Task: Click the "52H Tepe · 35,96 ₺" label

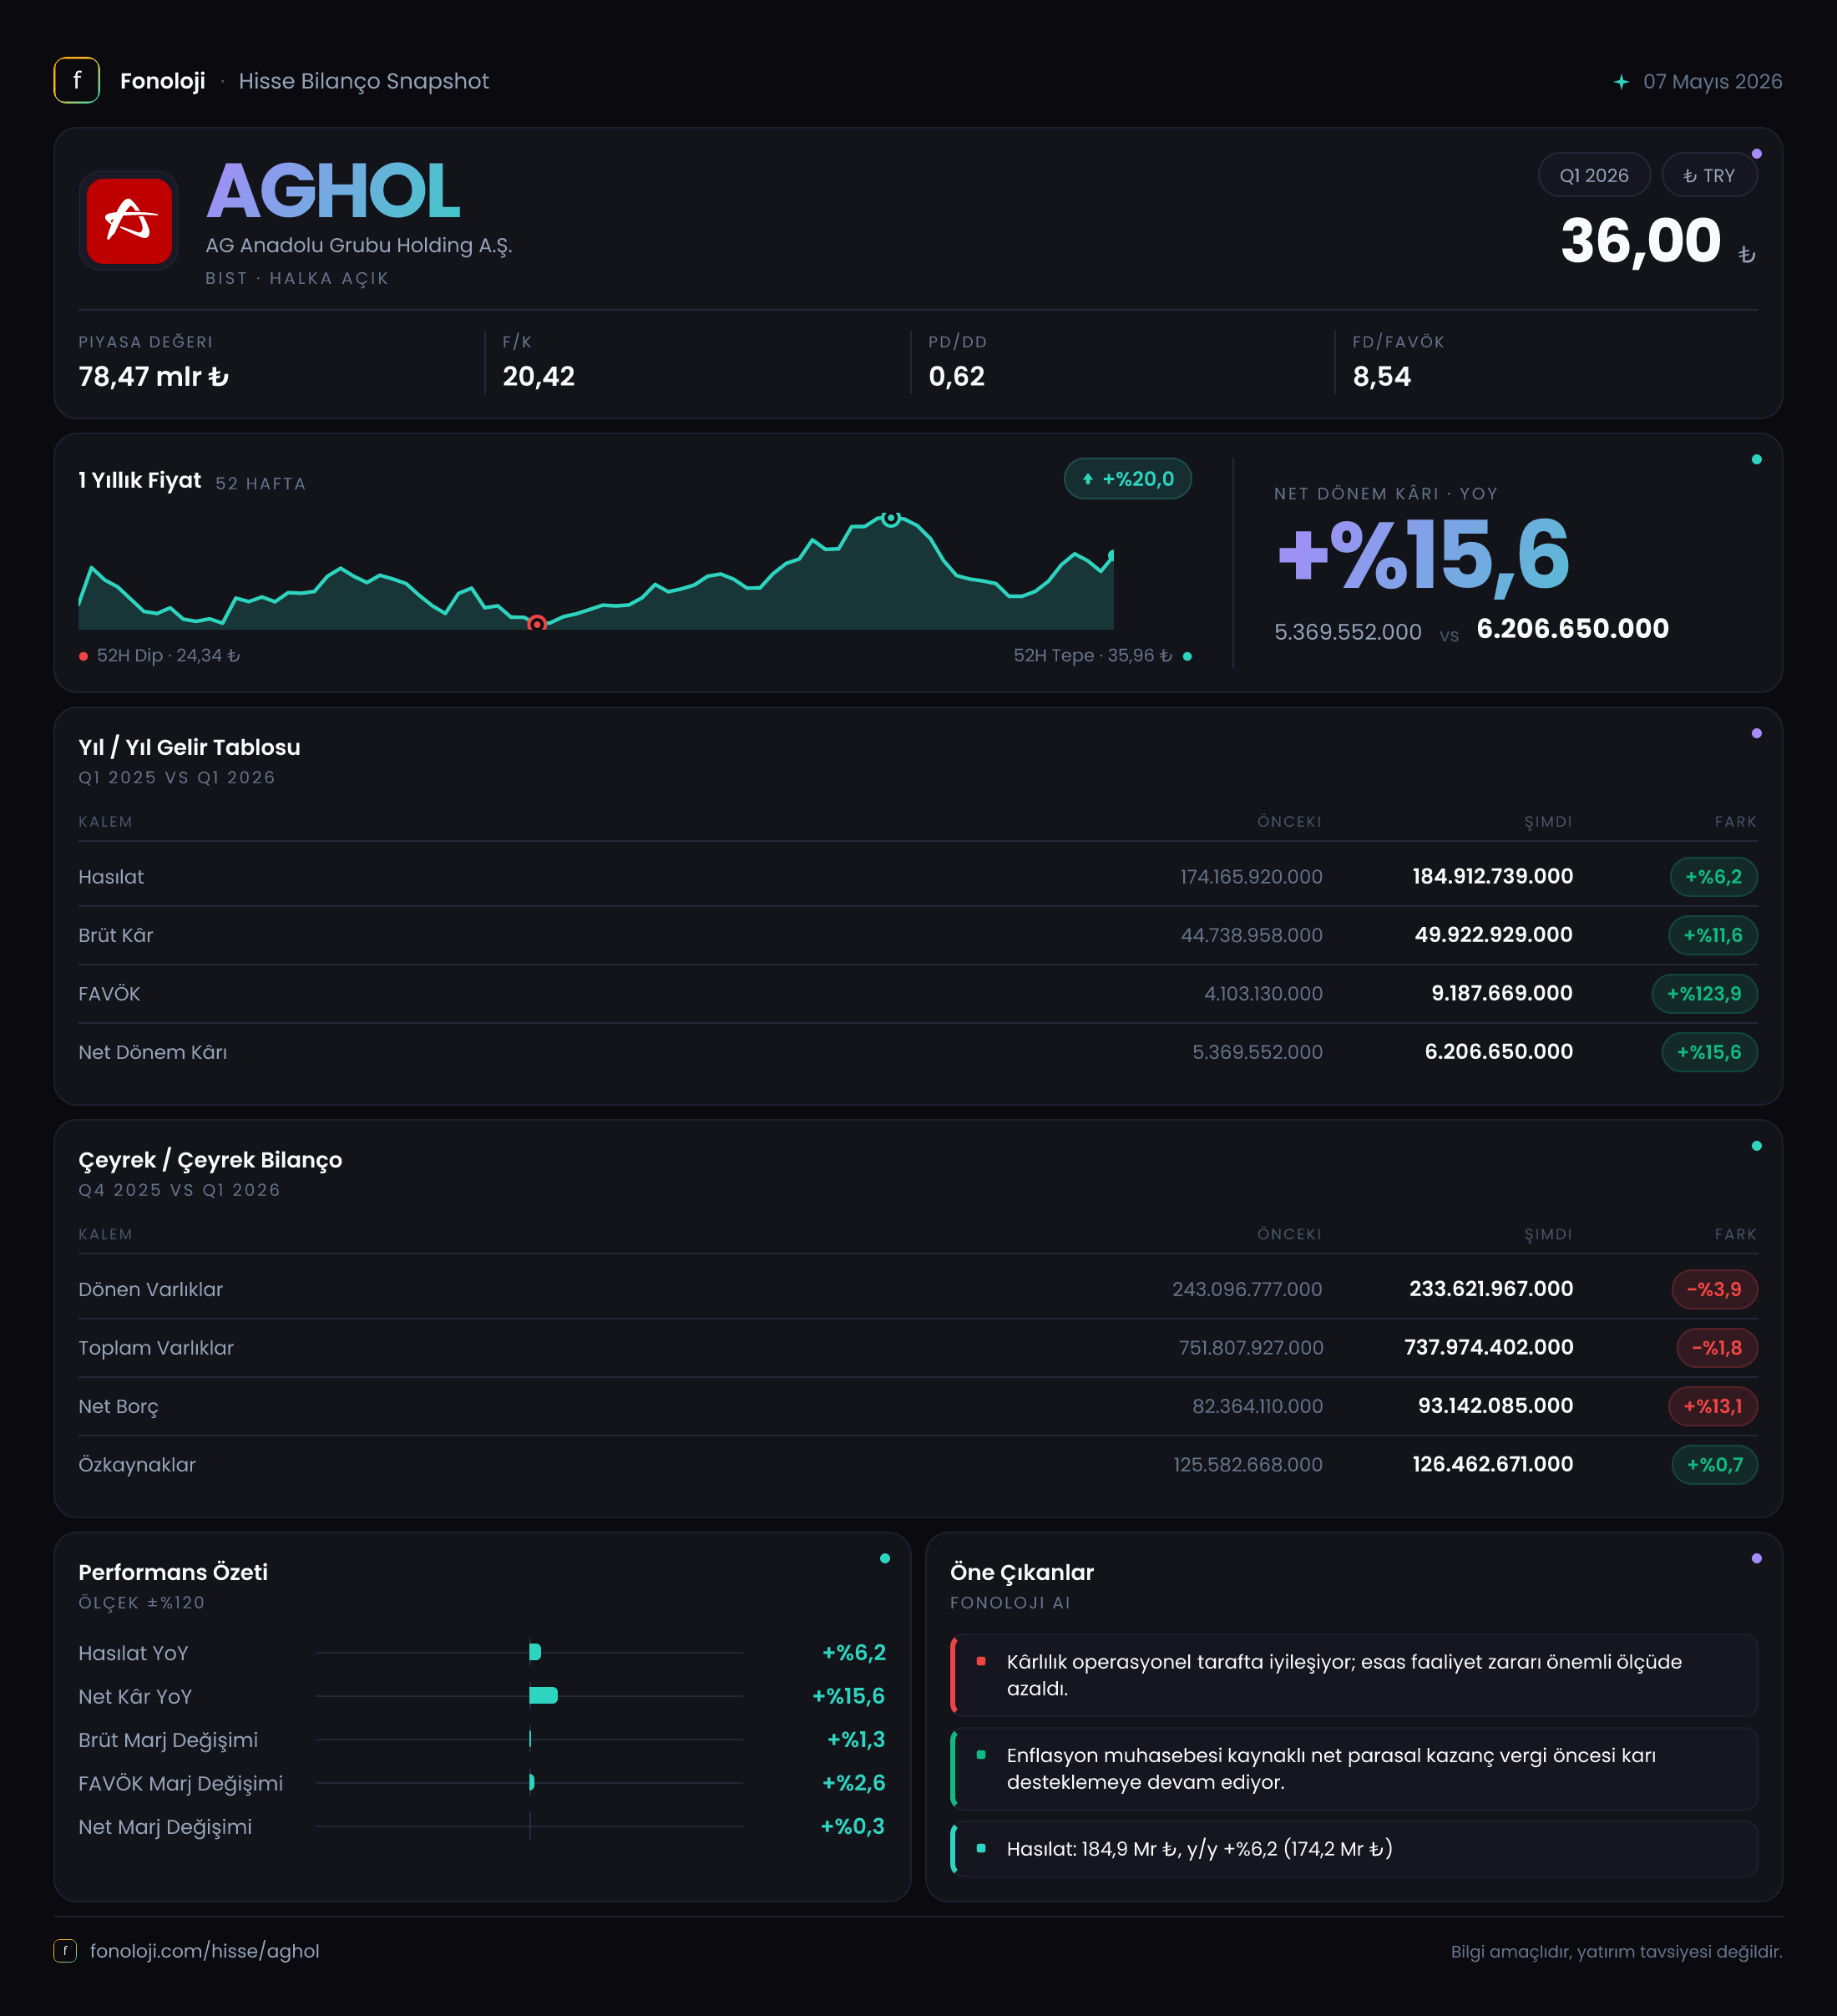Action: pos(1093,656)
